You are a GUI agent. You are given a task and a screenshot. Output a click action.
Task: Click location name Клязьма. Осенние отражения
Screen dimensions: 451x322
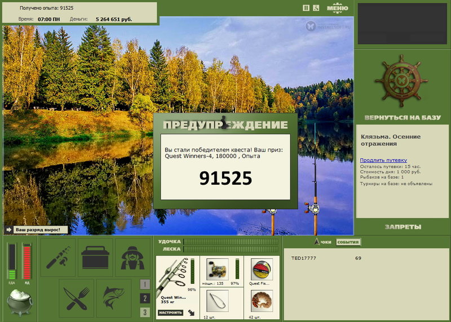(x=391, y=140)
